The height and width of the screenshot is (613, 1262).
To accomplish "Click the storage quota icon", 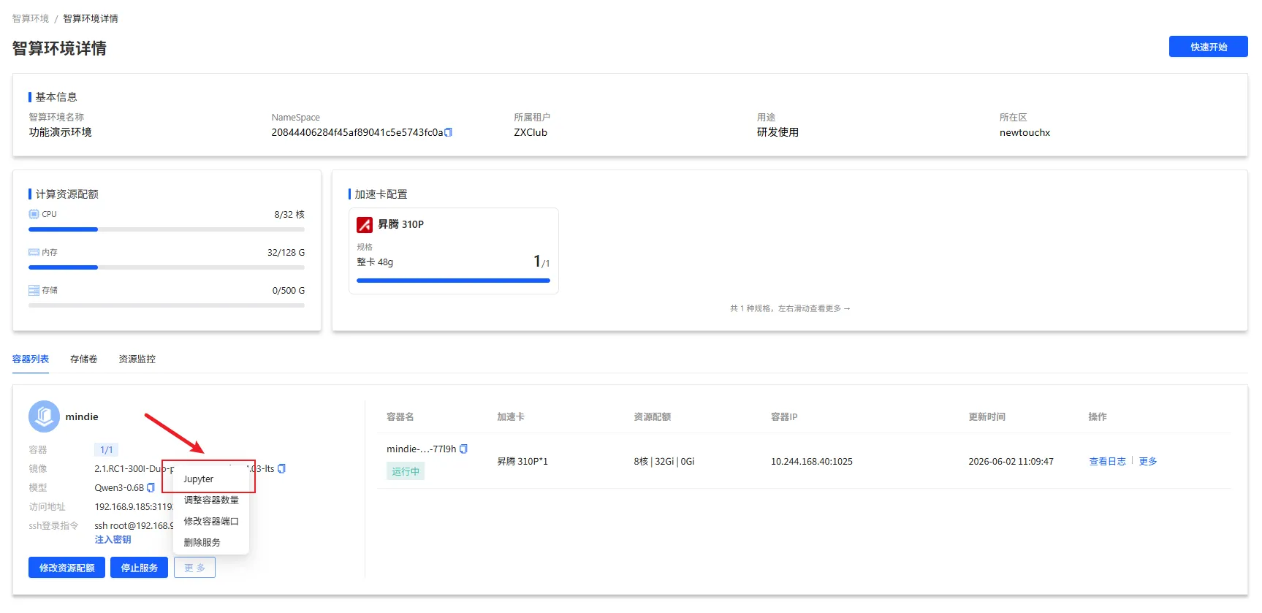I will click(34, 290).
